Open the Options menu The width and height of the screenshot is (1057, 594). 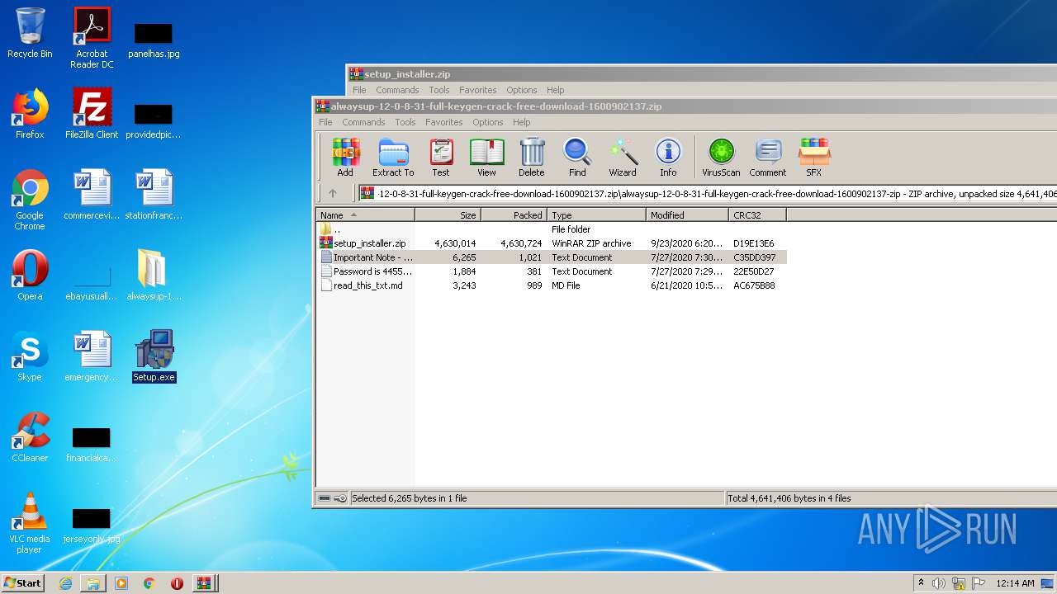click(487, 122)
